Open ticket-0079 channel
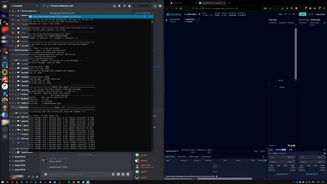This screenshot has width=327, height=184. tap(20, 170)
